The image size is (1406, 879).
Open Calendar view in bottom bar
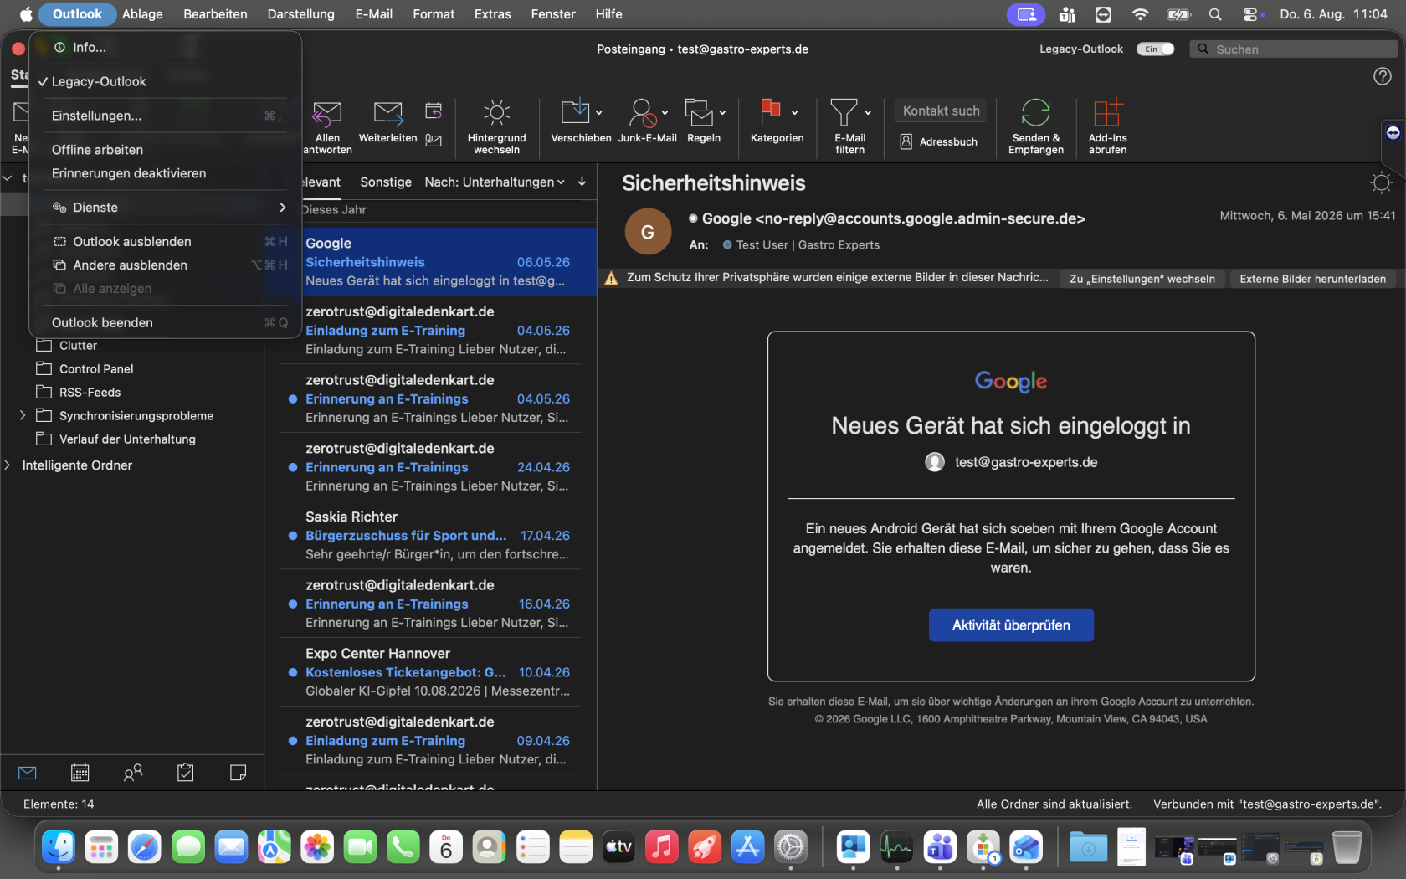(80, 773)
